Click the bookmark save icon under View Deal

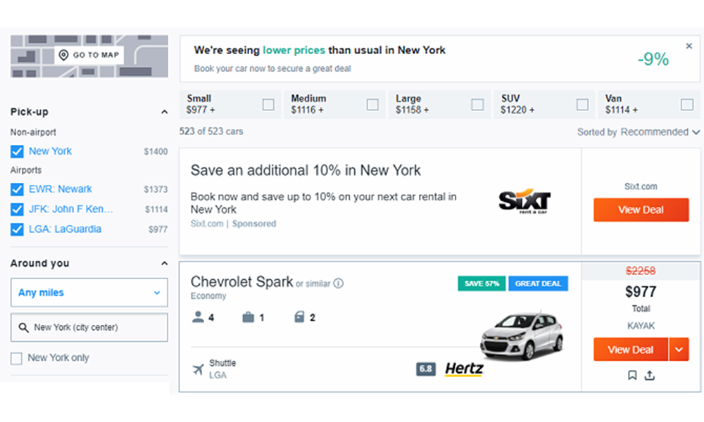click(x=632, y=376)
